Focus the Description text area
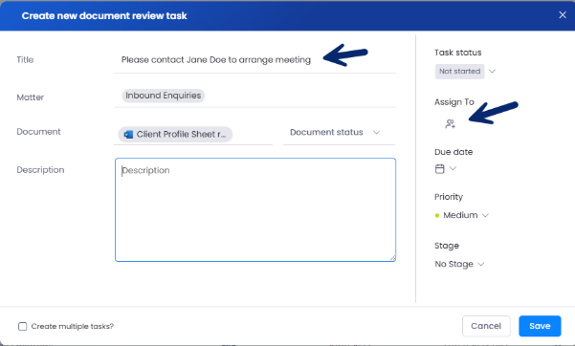575x346 pixels. 255,209
